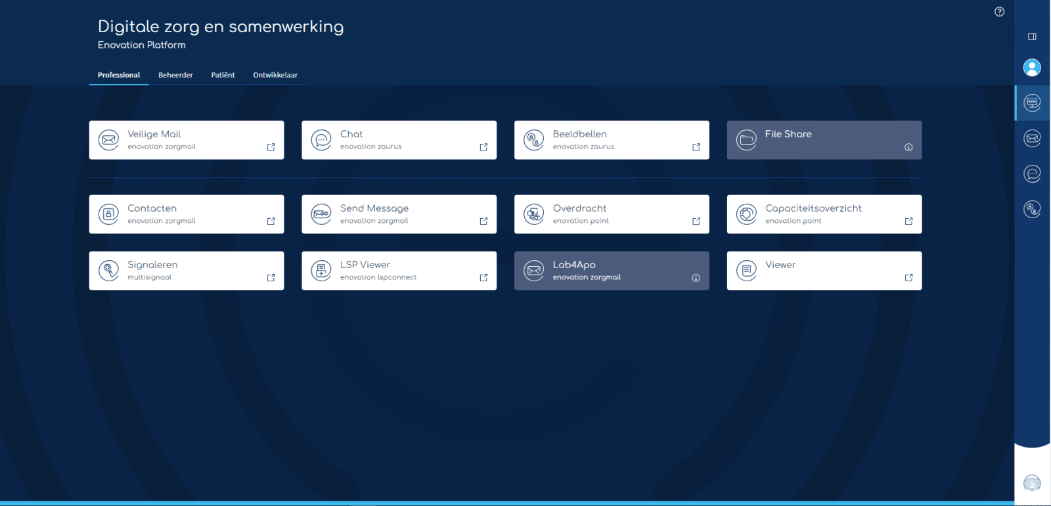Click the 'Digitale zorg en samenwerking' heading
Image resolution: width=1051 pixels, height=506 pixels.
[221, 27]
